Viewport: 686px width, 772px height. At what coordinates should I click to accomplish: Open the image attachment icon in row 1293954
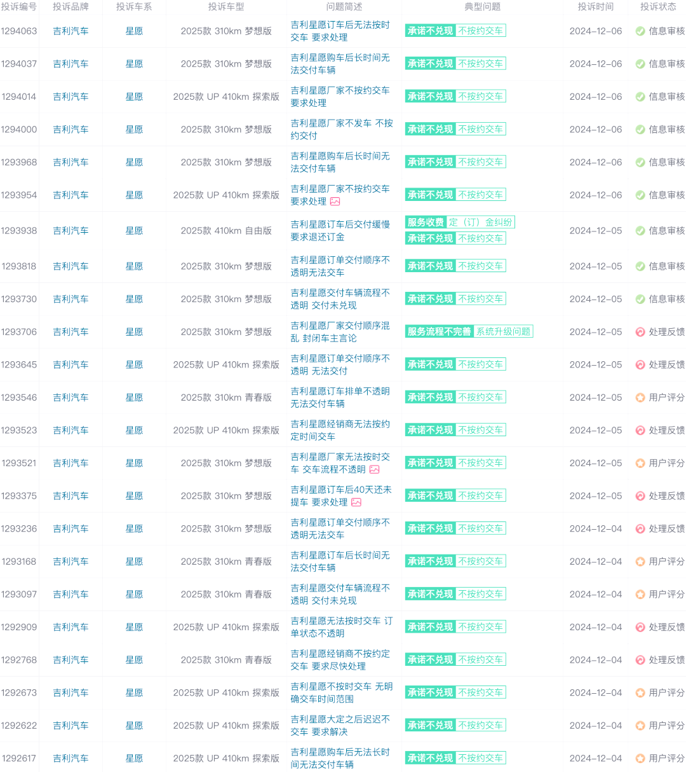(335, 202)
